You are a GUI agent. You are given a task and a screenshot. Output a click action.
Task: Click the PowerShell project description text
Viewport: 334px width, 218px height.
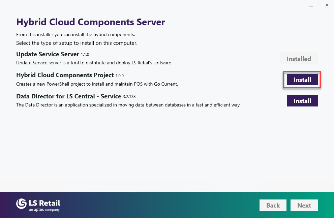click(x=97, y=84)
